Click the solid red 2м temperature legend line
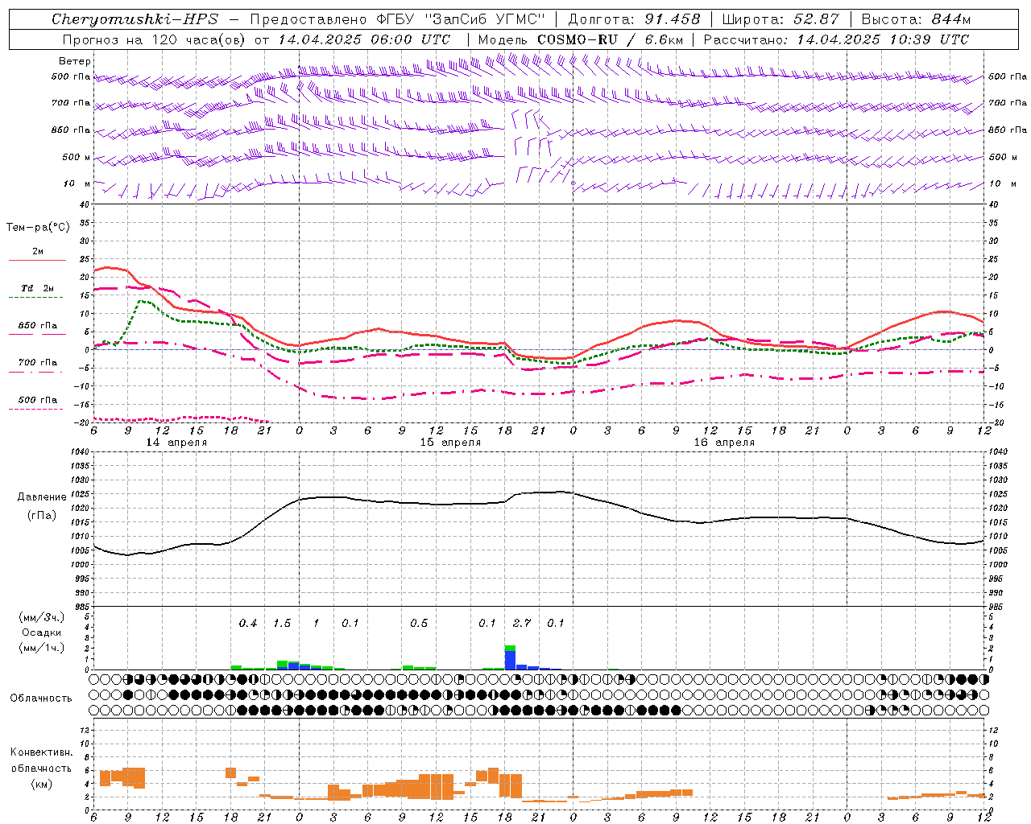The width and height of the screenshot is (1031, 824). click(x=37, y=260)
